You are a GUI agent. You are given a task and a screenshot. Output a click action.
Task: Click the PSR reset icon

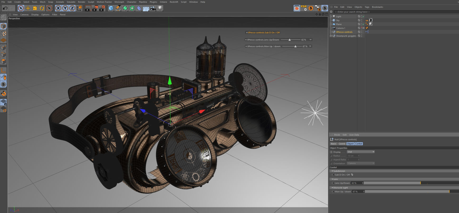point(304,8)
